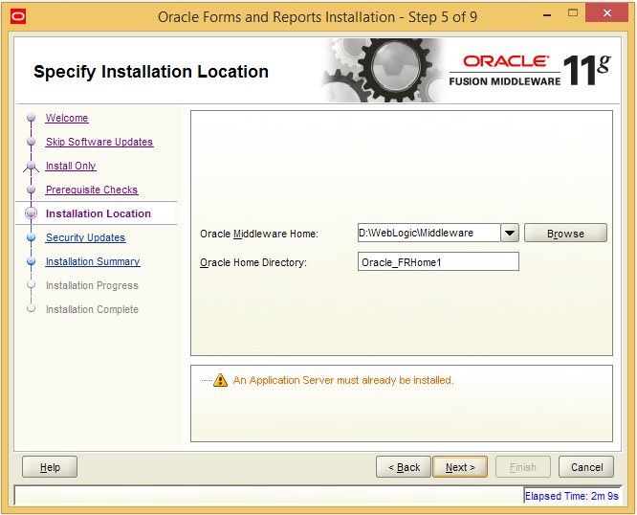This screenshot has height=515, width=637.
Task: Minimize the installer window
Action: 547,14
